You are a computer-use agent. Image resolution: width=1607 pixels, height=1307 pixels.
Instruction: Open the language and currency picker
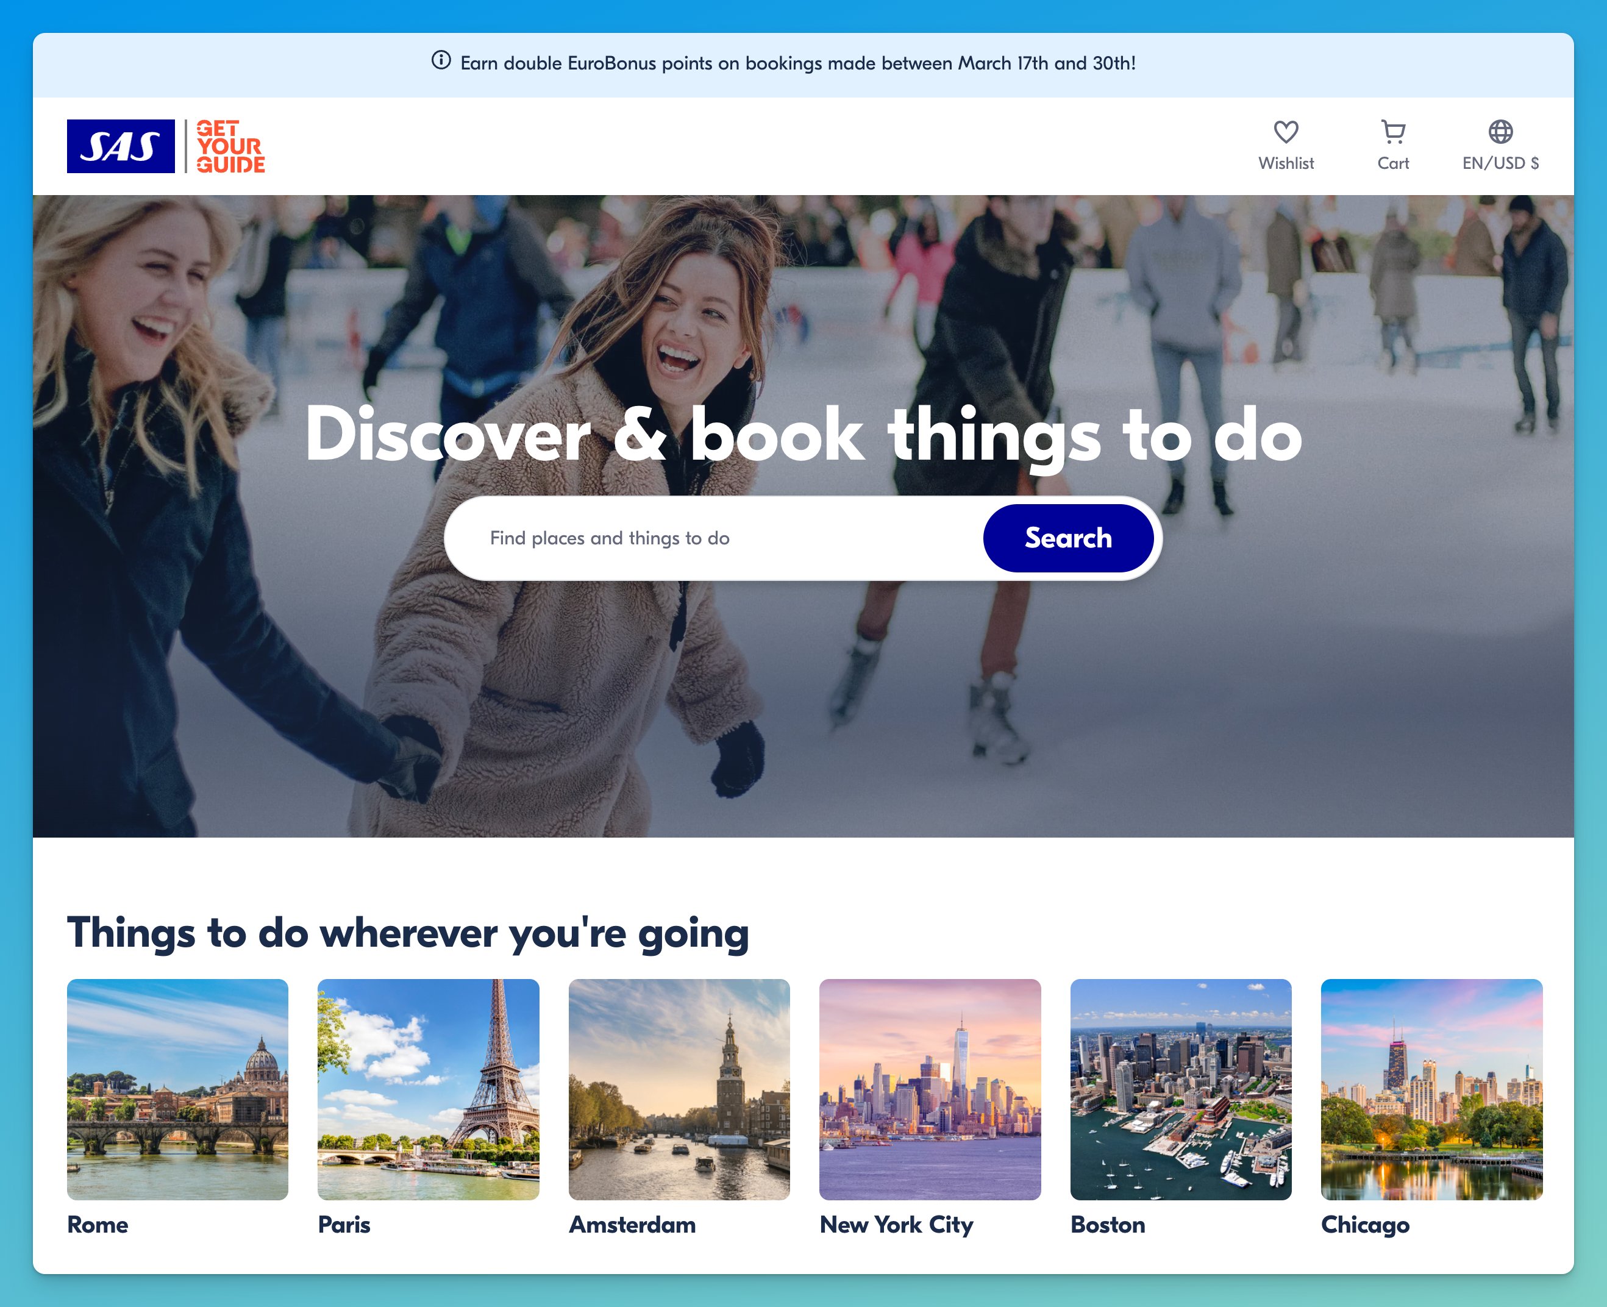coord(1501,147)
